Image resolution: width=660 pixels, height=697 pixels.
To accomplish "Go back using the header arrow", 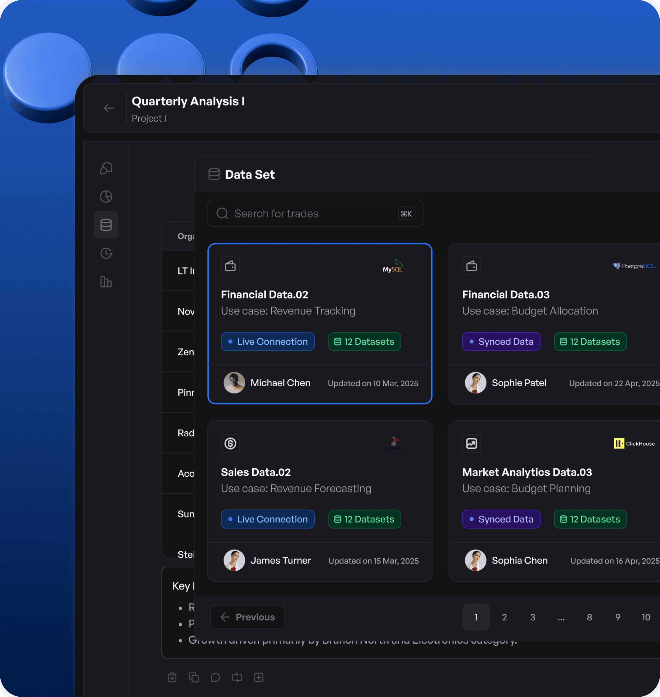I will [x=109, y=108].
